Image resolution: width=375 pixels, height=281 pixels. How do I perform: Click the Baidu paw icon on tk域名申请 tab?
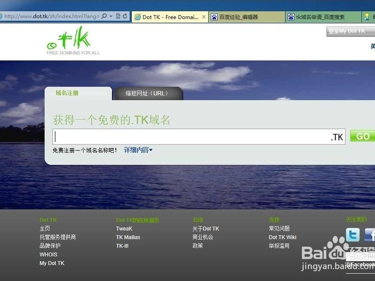291,17
